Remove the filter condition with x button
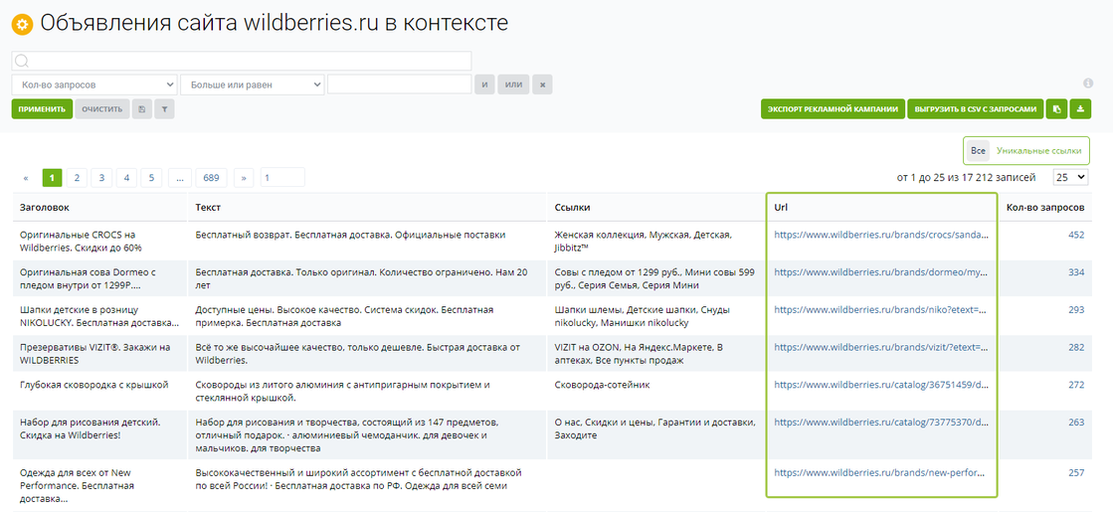1113x512 pixels. [x=542, y=85]
